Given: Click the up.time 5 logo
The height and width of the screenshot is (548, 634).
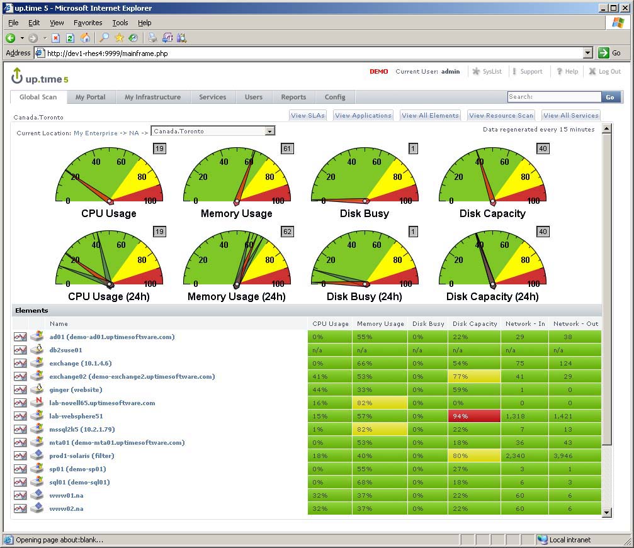Looking at the screenshot, I should click(x=40, y=76).
